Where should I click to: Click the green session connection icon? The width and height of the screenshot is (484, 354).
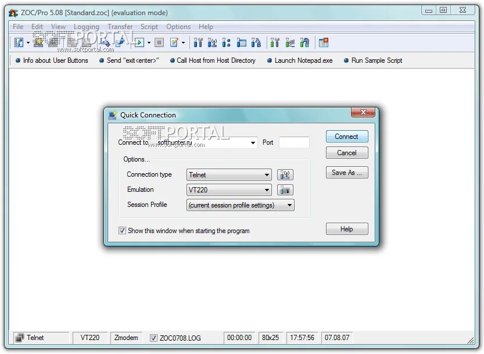(x=289, y=42)
